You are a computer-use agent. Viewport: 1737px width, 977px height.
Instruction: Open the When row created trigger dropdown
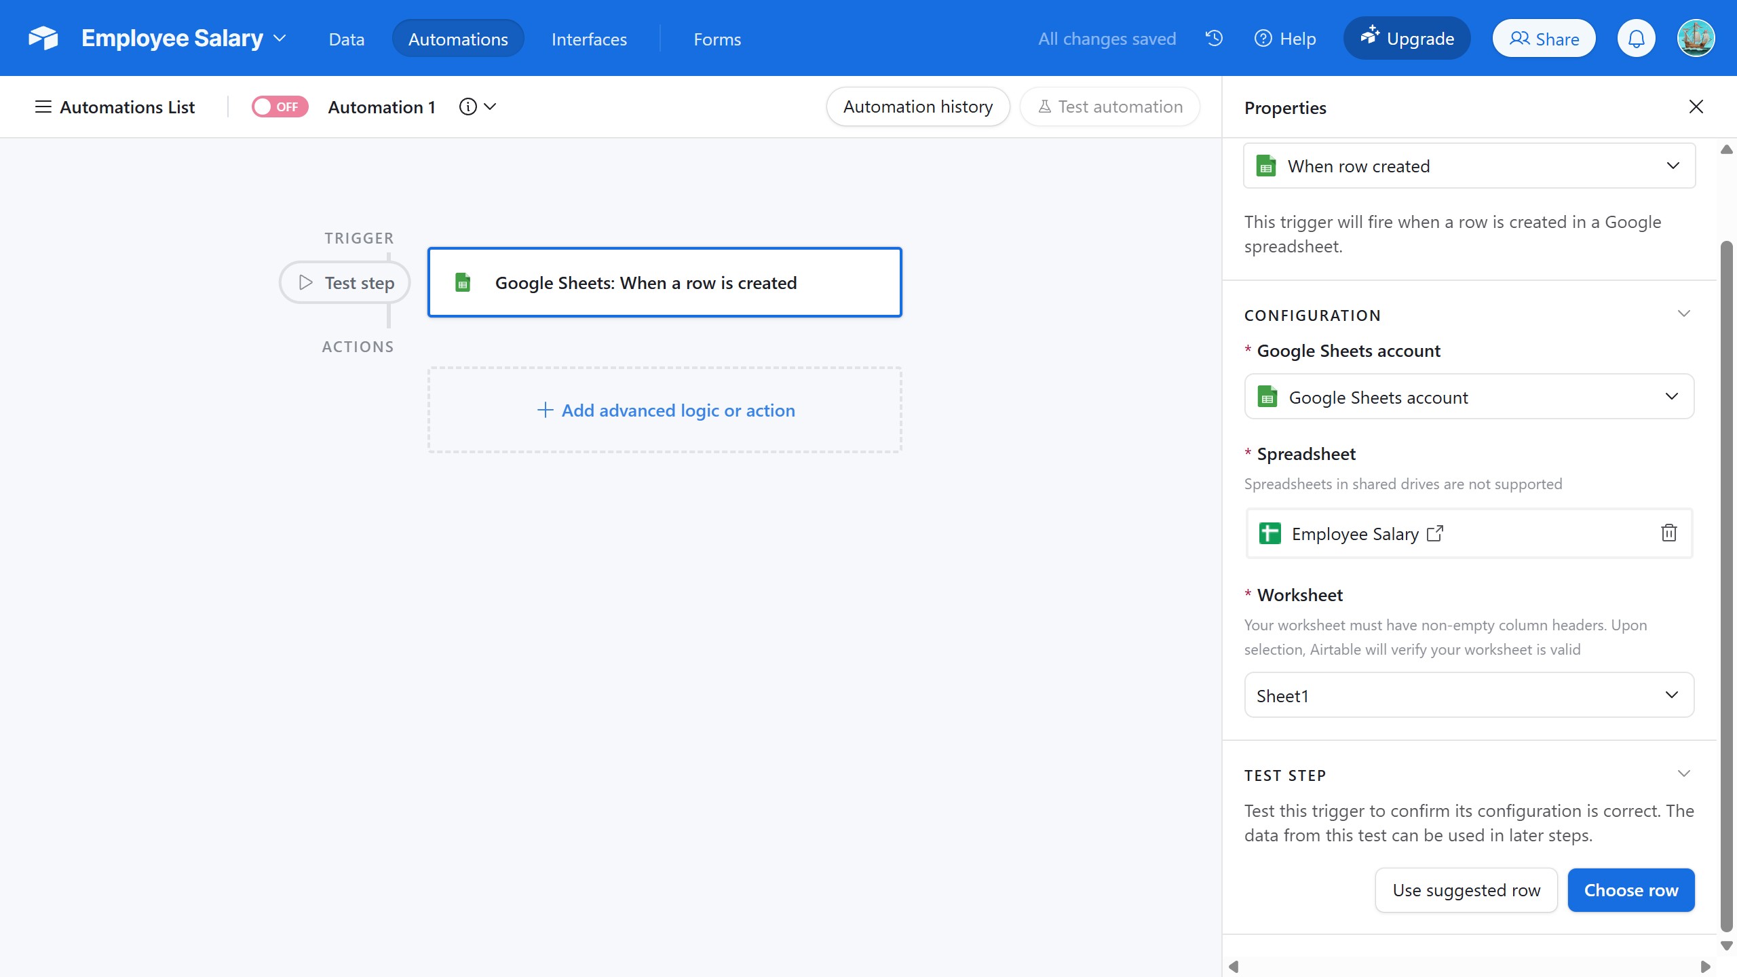[1469, 166]
